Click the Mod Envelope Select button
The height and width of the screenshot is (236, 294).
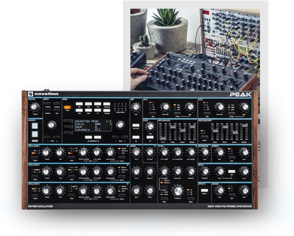204,137
